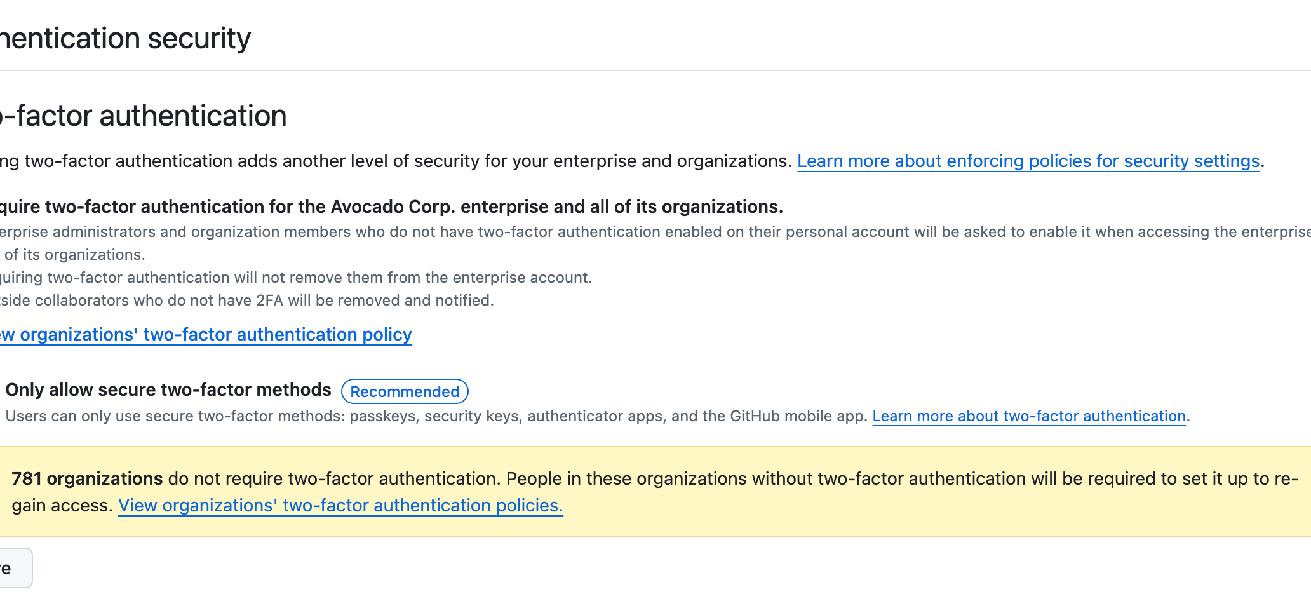Click the enterprise administrators description sentence
The image size is (1311, 615).
pos(654,232)
